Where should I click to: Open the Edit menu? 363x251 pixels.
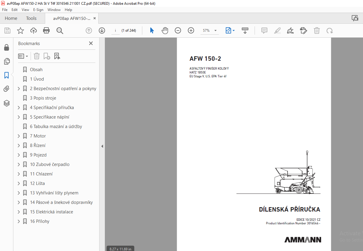point(15,10)
